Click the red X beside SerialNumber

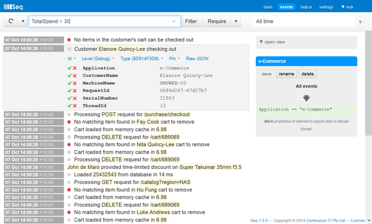75,98
